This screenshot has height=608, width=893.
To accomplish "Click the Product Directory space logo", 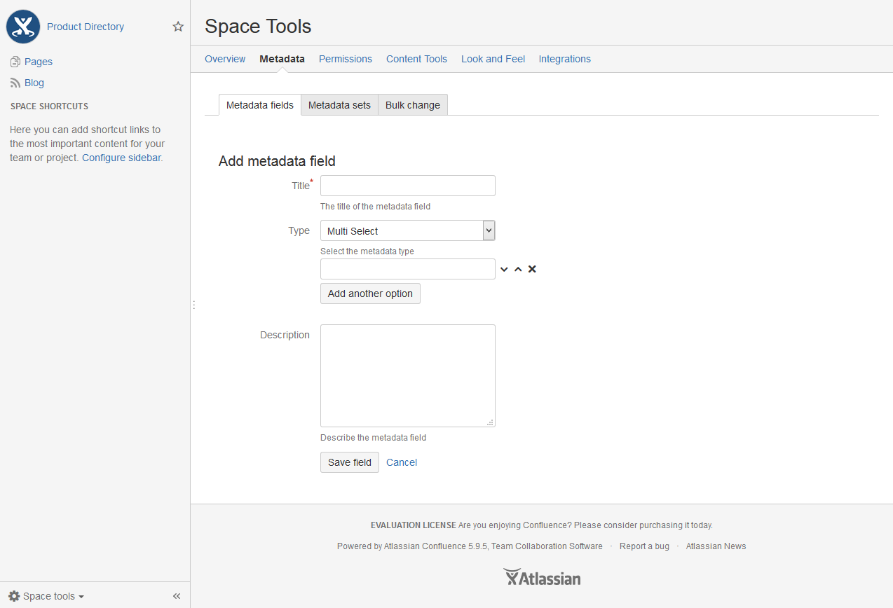I will pyautogui.click(x=23, y=27).
